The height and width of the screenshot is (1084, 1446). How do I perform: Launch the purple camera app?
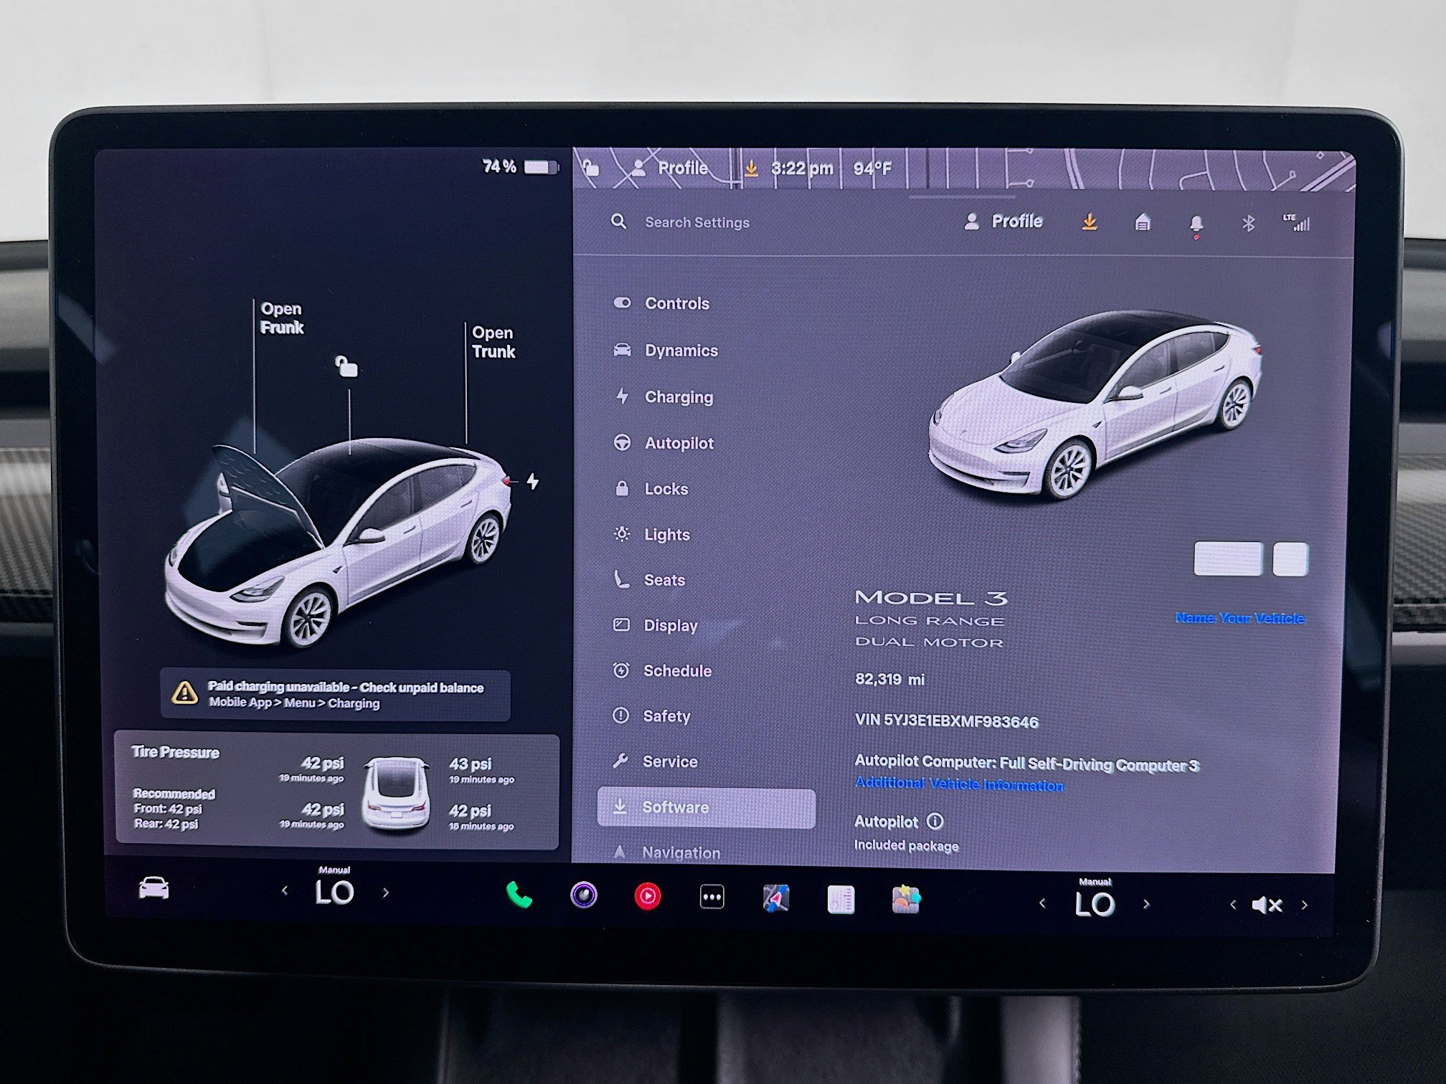click(x=583, y=895)
